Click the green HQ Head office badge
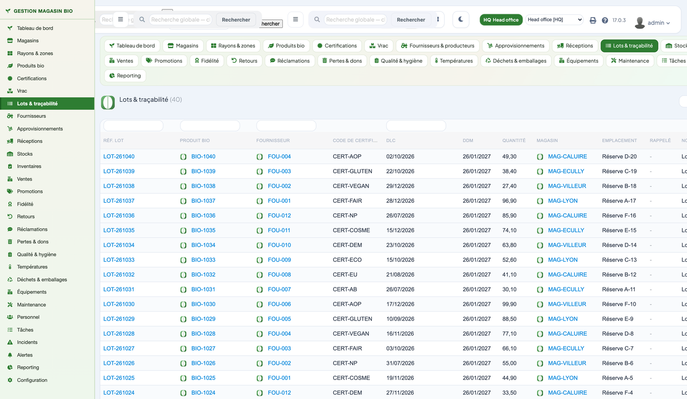Image resolution: width=687 pixels, height=399 pixels. (501, 20)
